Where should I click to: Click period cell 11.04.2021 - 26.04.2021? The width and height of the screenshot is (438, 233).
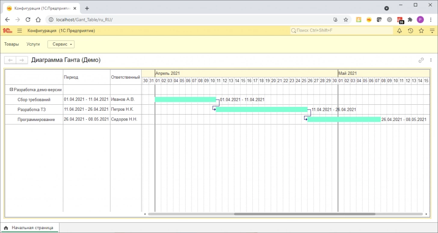click(x=86, y=109)
